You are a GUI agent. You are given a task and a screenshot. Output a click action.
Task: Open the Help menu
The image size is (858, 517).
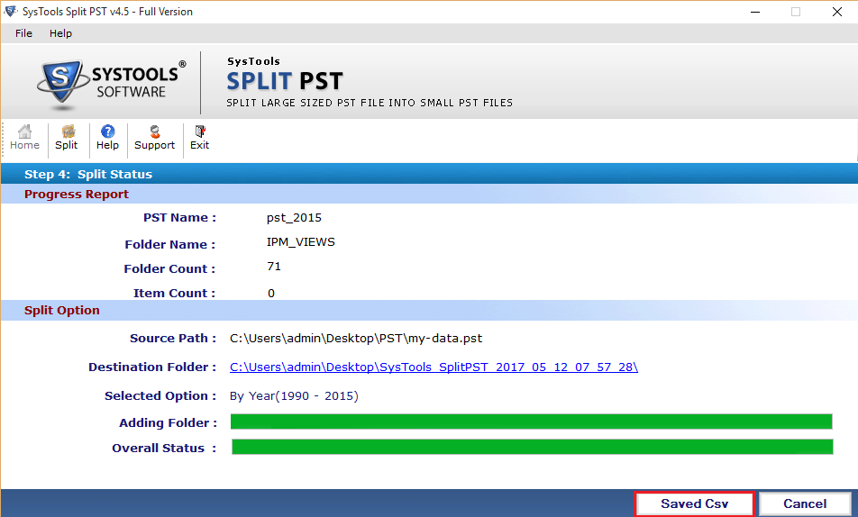(60, 33)
